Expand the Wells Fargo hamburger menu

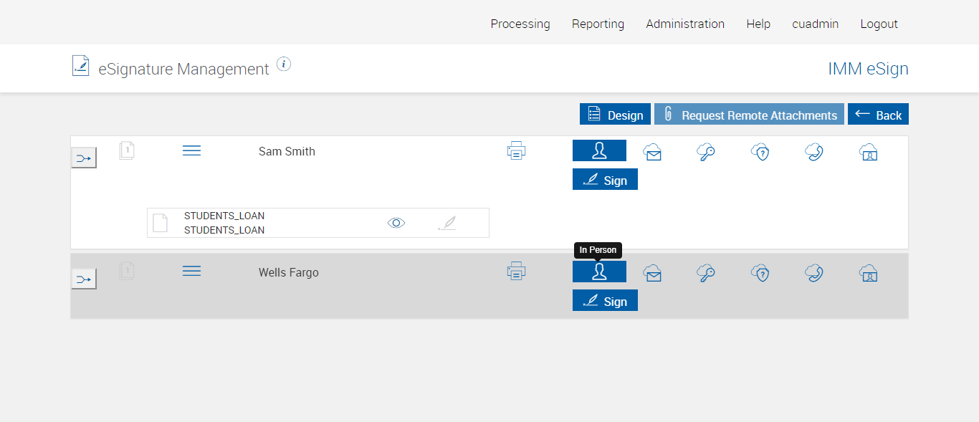pos(191,271)
